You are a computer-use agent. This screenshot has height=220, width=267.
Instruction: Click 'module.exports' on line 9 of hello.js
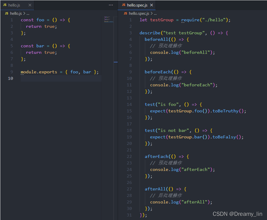click(x=39, y=72)
